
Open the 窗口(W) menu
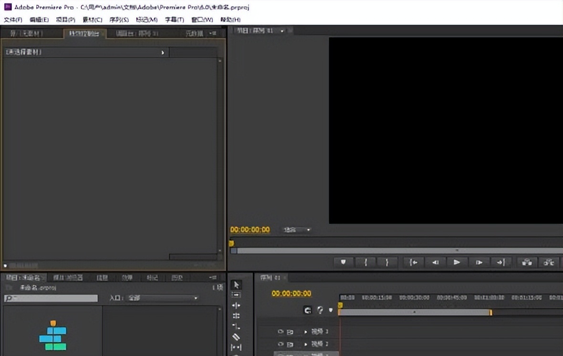[202, 20]
